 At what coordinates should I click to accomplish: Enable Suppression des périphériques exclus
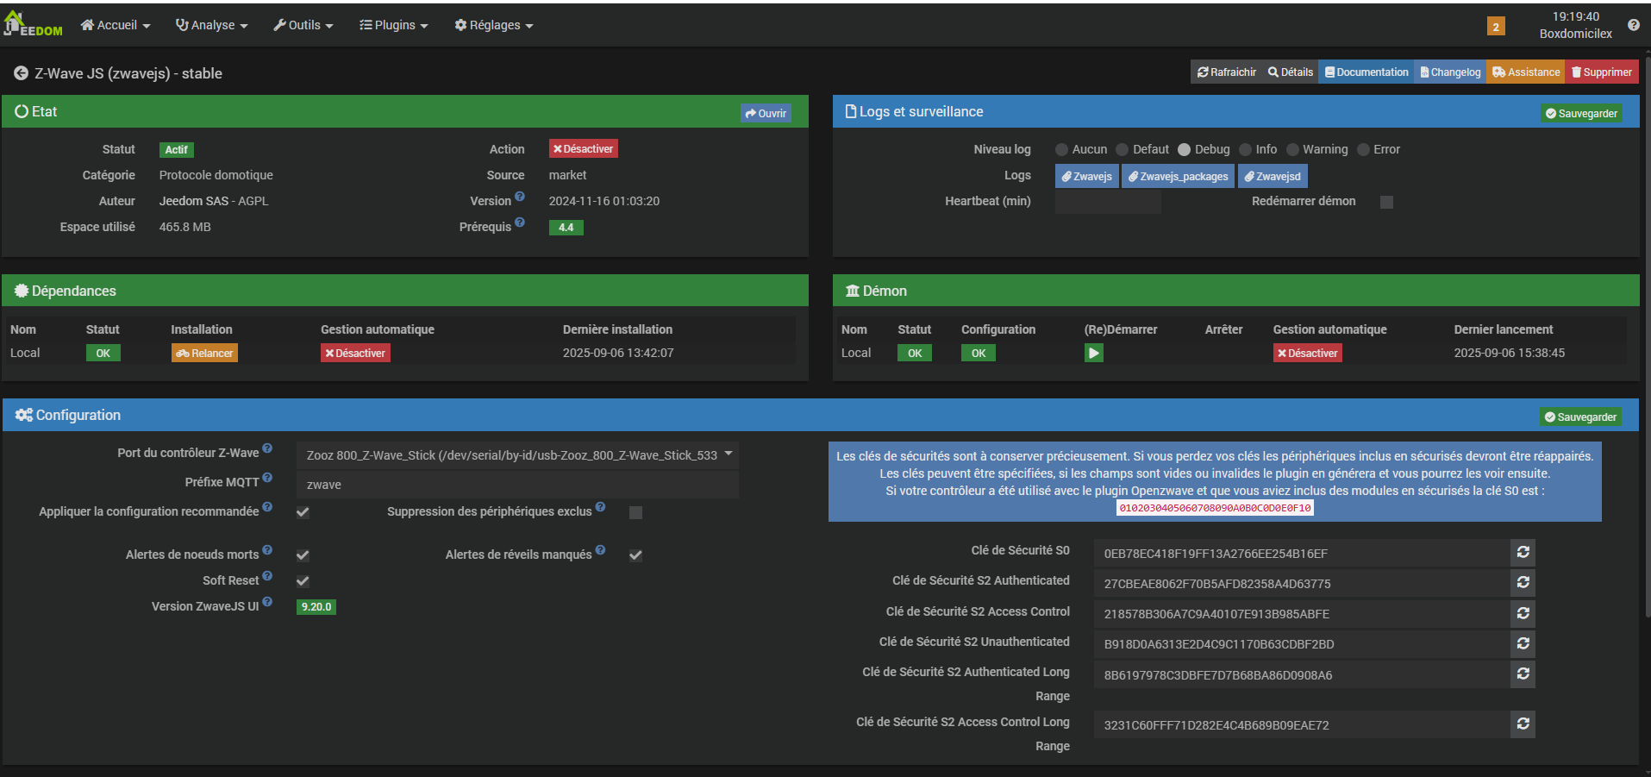pos(635,512)
